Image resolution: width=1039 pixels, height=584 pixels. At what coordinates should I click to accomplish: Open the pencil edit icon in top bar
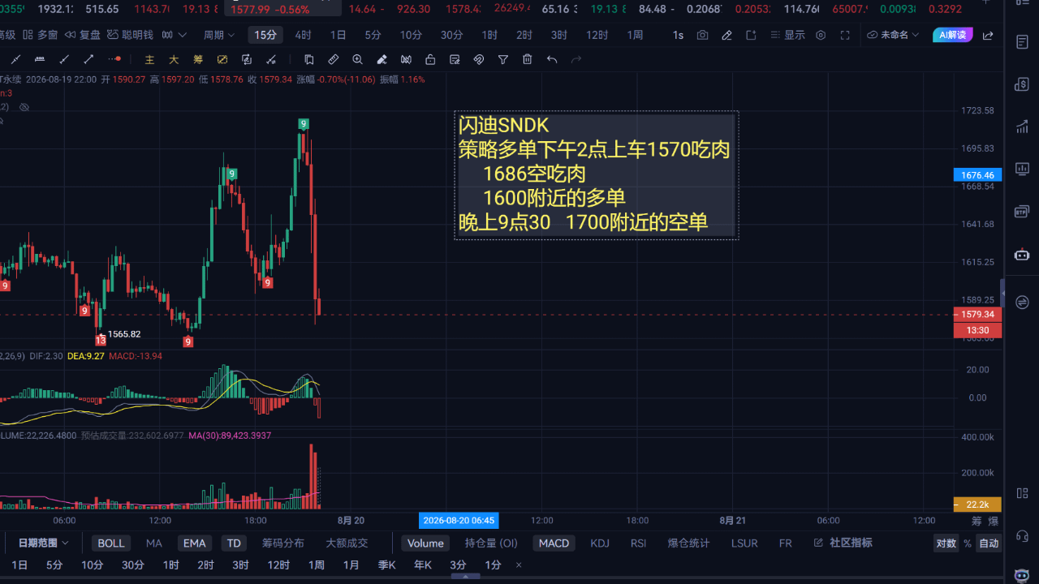click(726, 36)
